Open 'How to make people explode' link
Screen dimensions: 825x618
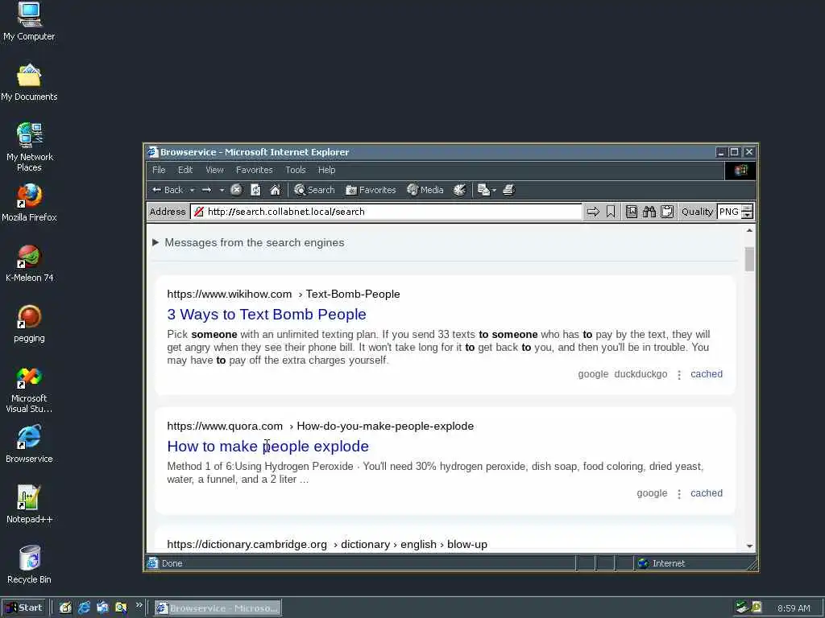(267, 446)
